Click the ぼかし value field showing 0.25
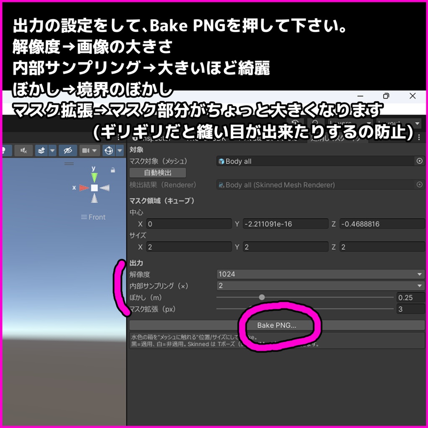This screenshot has width=428, height=428. point(410,297)
